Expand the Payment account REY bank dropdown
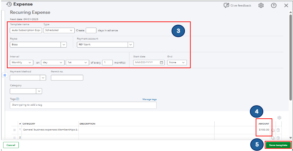The image size is (293, 151). tap(131, 45)
